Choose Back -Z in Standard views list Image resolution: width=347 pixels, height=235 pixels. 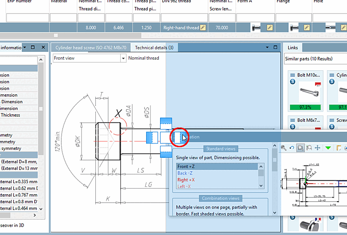[x=185, y=173]
